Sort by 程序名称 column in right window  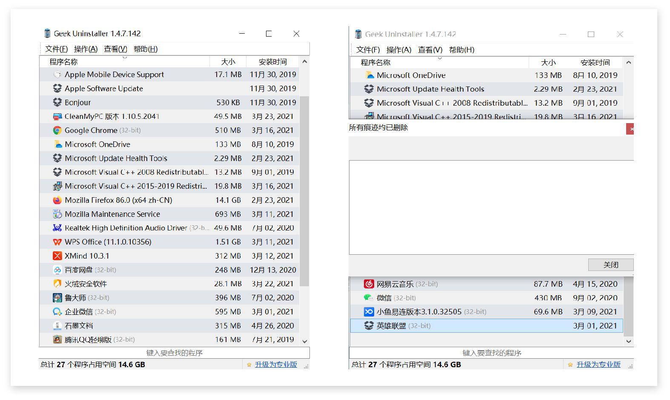(x=439, y=63)
